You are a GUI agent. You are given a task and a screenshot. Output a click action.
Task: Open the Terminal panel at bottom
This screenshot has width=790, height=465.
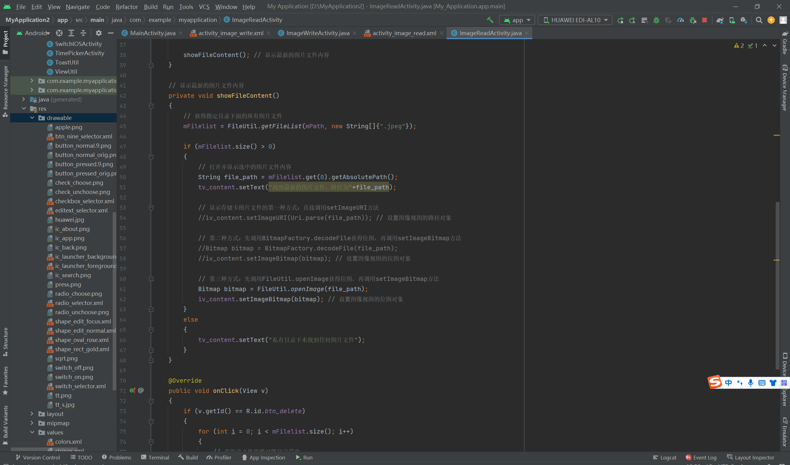pos(155,458)
